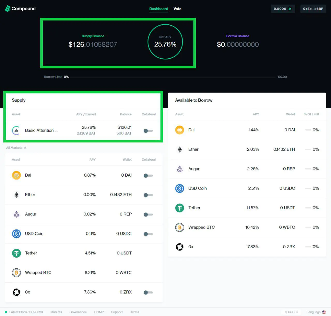Select the Tether 4.51% APY supply row
Image resolution: width=331 pixels, height=316 pixels.
(x=84, y=253)
